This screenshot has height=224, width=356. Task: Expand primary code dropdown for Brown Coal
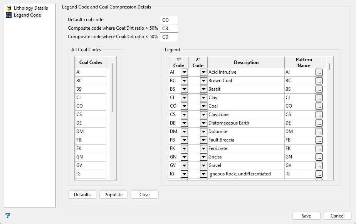[184, 81]
